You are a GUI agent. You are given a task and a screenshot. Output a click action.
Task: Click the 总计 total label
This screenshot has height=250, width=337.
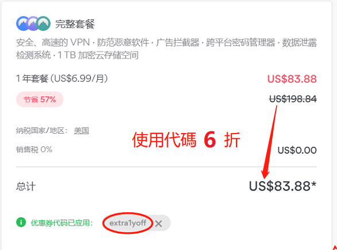[26, 186]
